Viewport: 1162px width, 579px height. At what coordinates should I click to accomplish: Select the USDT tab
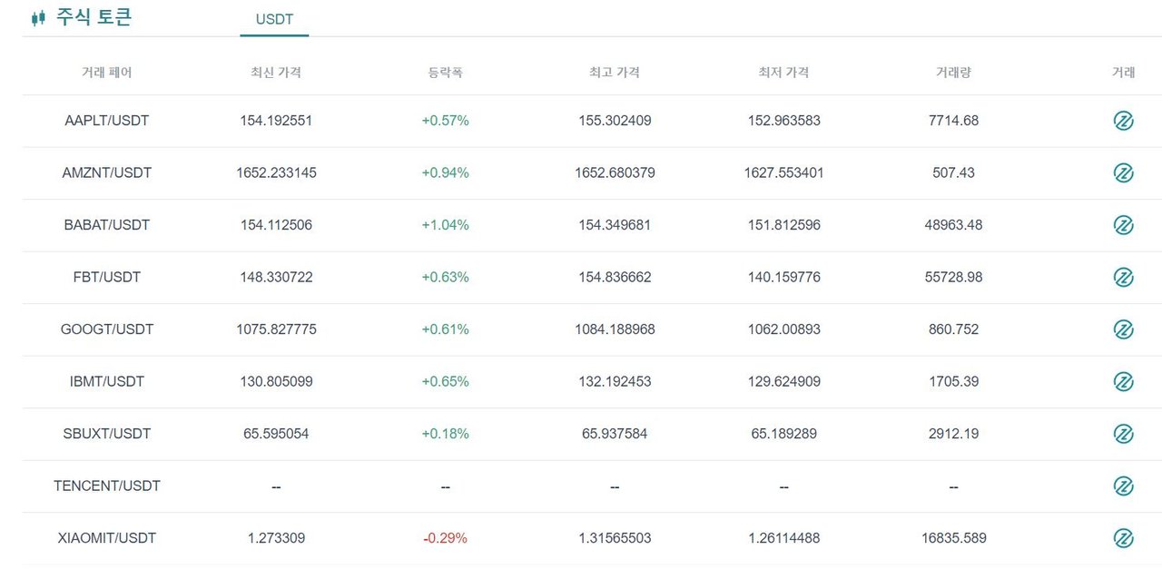pos(274,19)
